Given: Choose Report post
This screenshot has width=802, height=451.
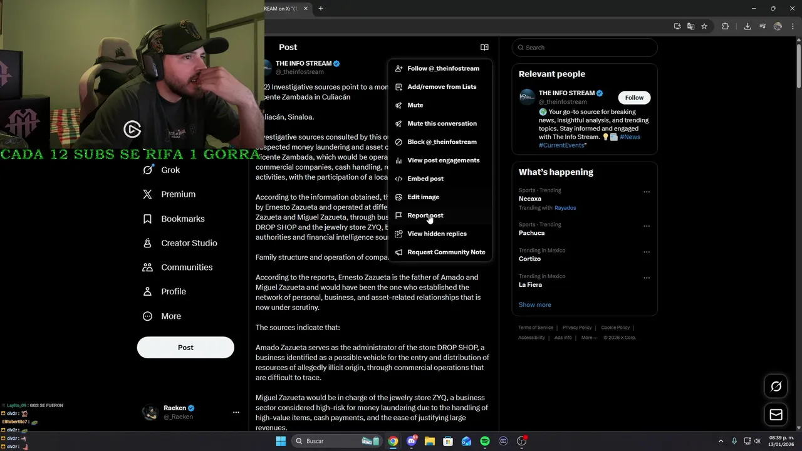Looking at the screenshot, I should [x=440, y=215].
